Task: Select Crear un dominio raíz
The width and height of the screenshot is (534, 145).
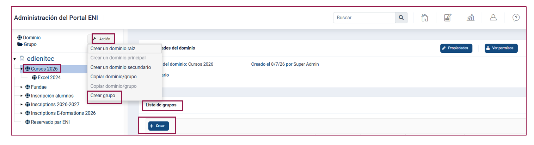Action: coord(113,48)
